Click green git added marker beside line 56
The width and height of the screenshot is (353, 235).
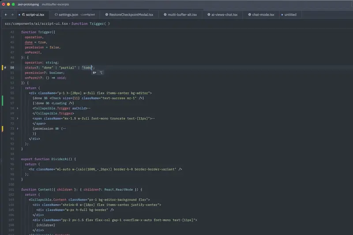pyautogui.click(x=3, y=100)
